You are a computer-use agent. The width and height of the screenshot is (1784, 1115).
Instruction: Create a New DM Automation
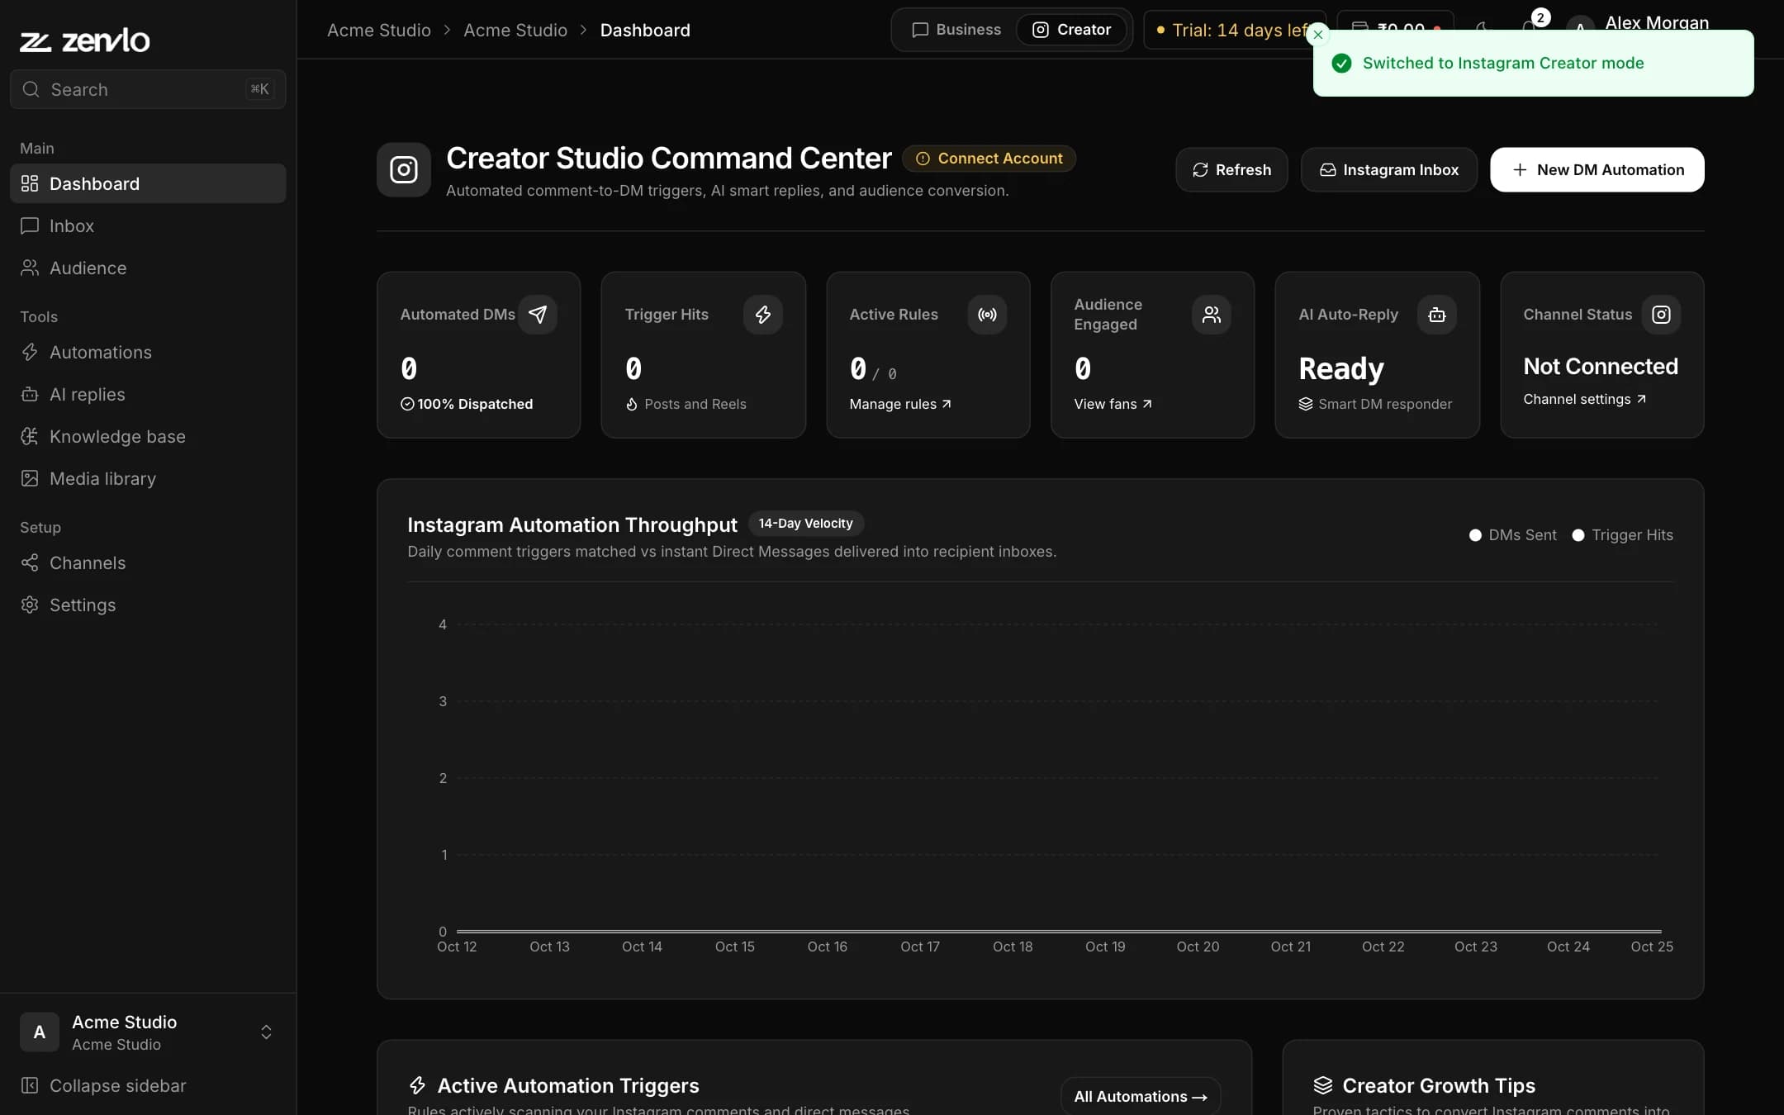[1597, 170]
